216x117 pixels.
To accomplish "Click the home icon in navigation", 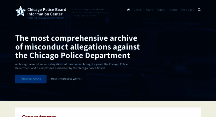I will click(x=128, y=10).
